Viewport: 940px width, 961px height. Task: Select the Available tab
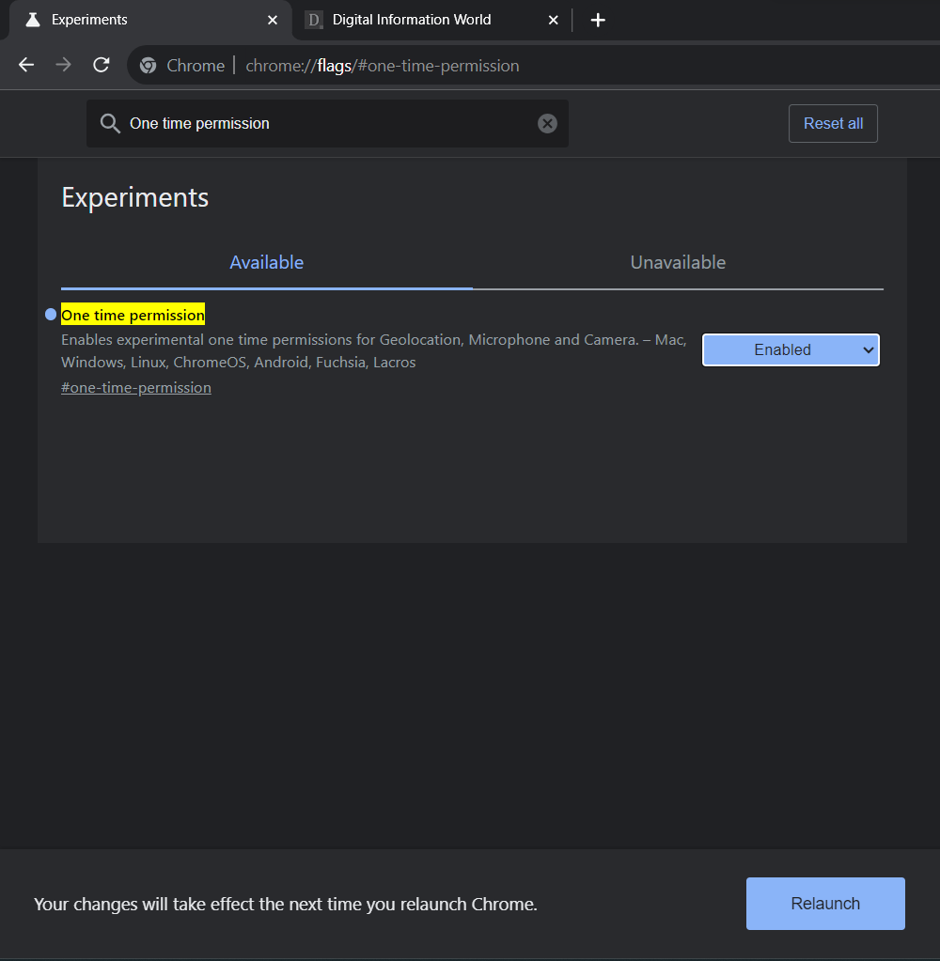(x=267, y=263)
